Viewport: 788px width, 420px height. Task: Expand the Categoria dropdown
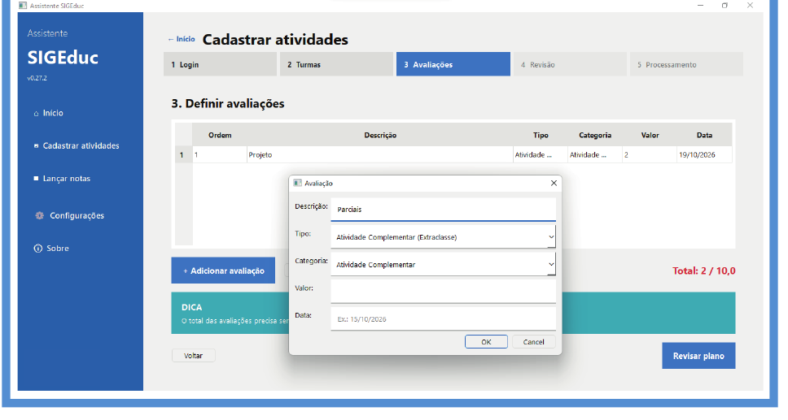pos(551,264)
